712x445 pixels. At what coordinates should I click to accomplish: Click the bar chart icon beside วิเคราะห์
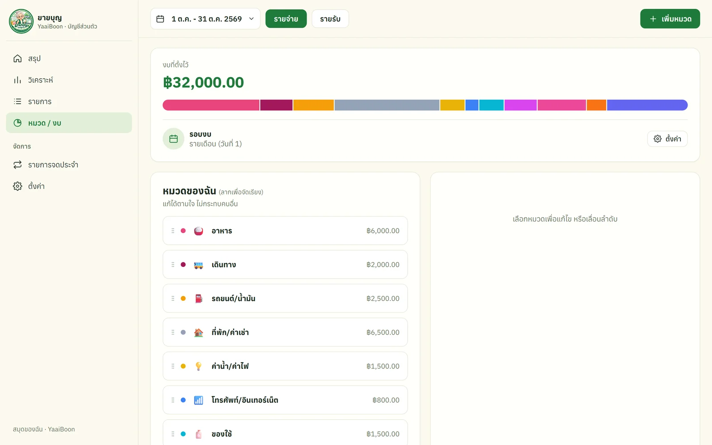(x=17, y=80)
